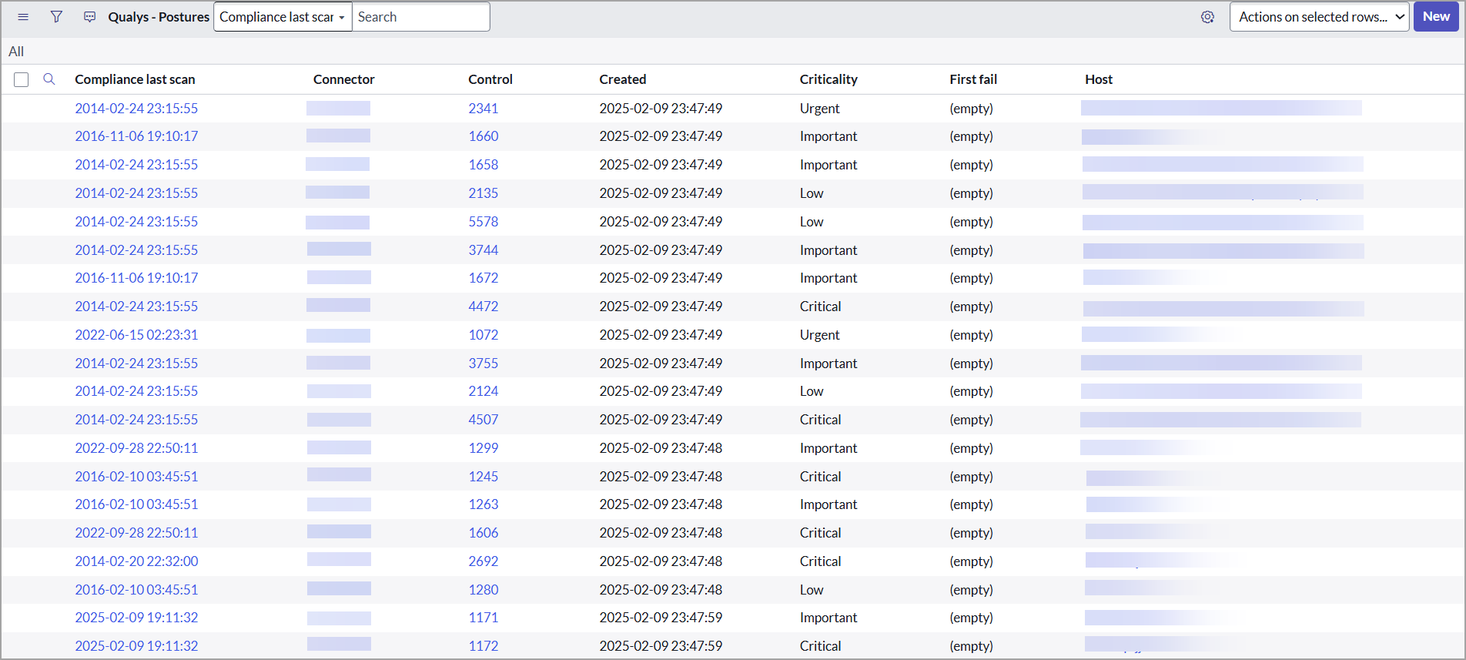The image size is (1466, 660).
Task: Sort by Created column header
Action: [623, 79]
